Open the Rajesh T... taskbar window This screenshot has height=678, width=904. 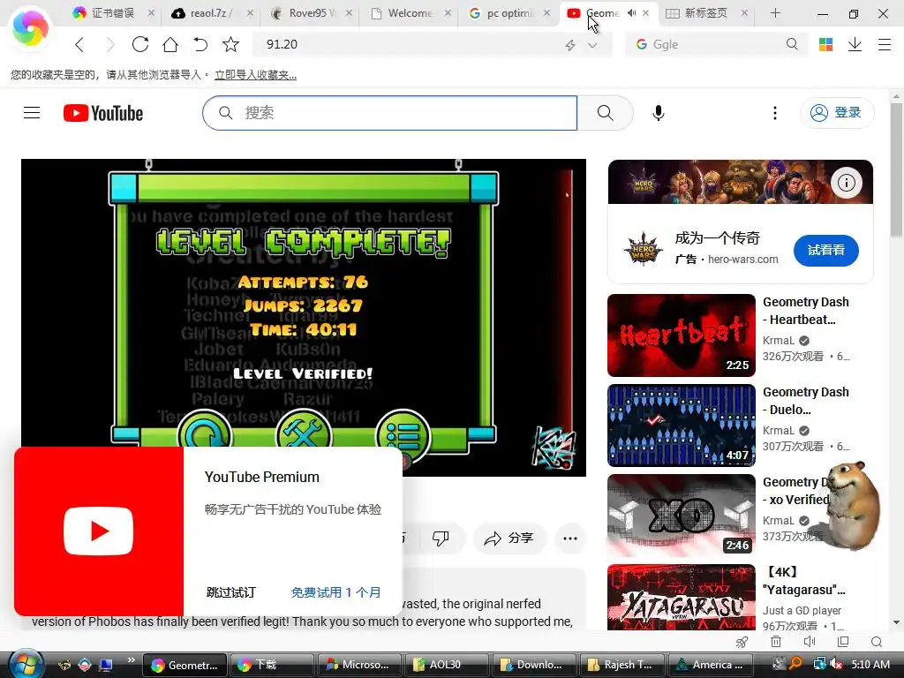621,665
